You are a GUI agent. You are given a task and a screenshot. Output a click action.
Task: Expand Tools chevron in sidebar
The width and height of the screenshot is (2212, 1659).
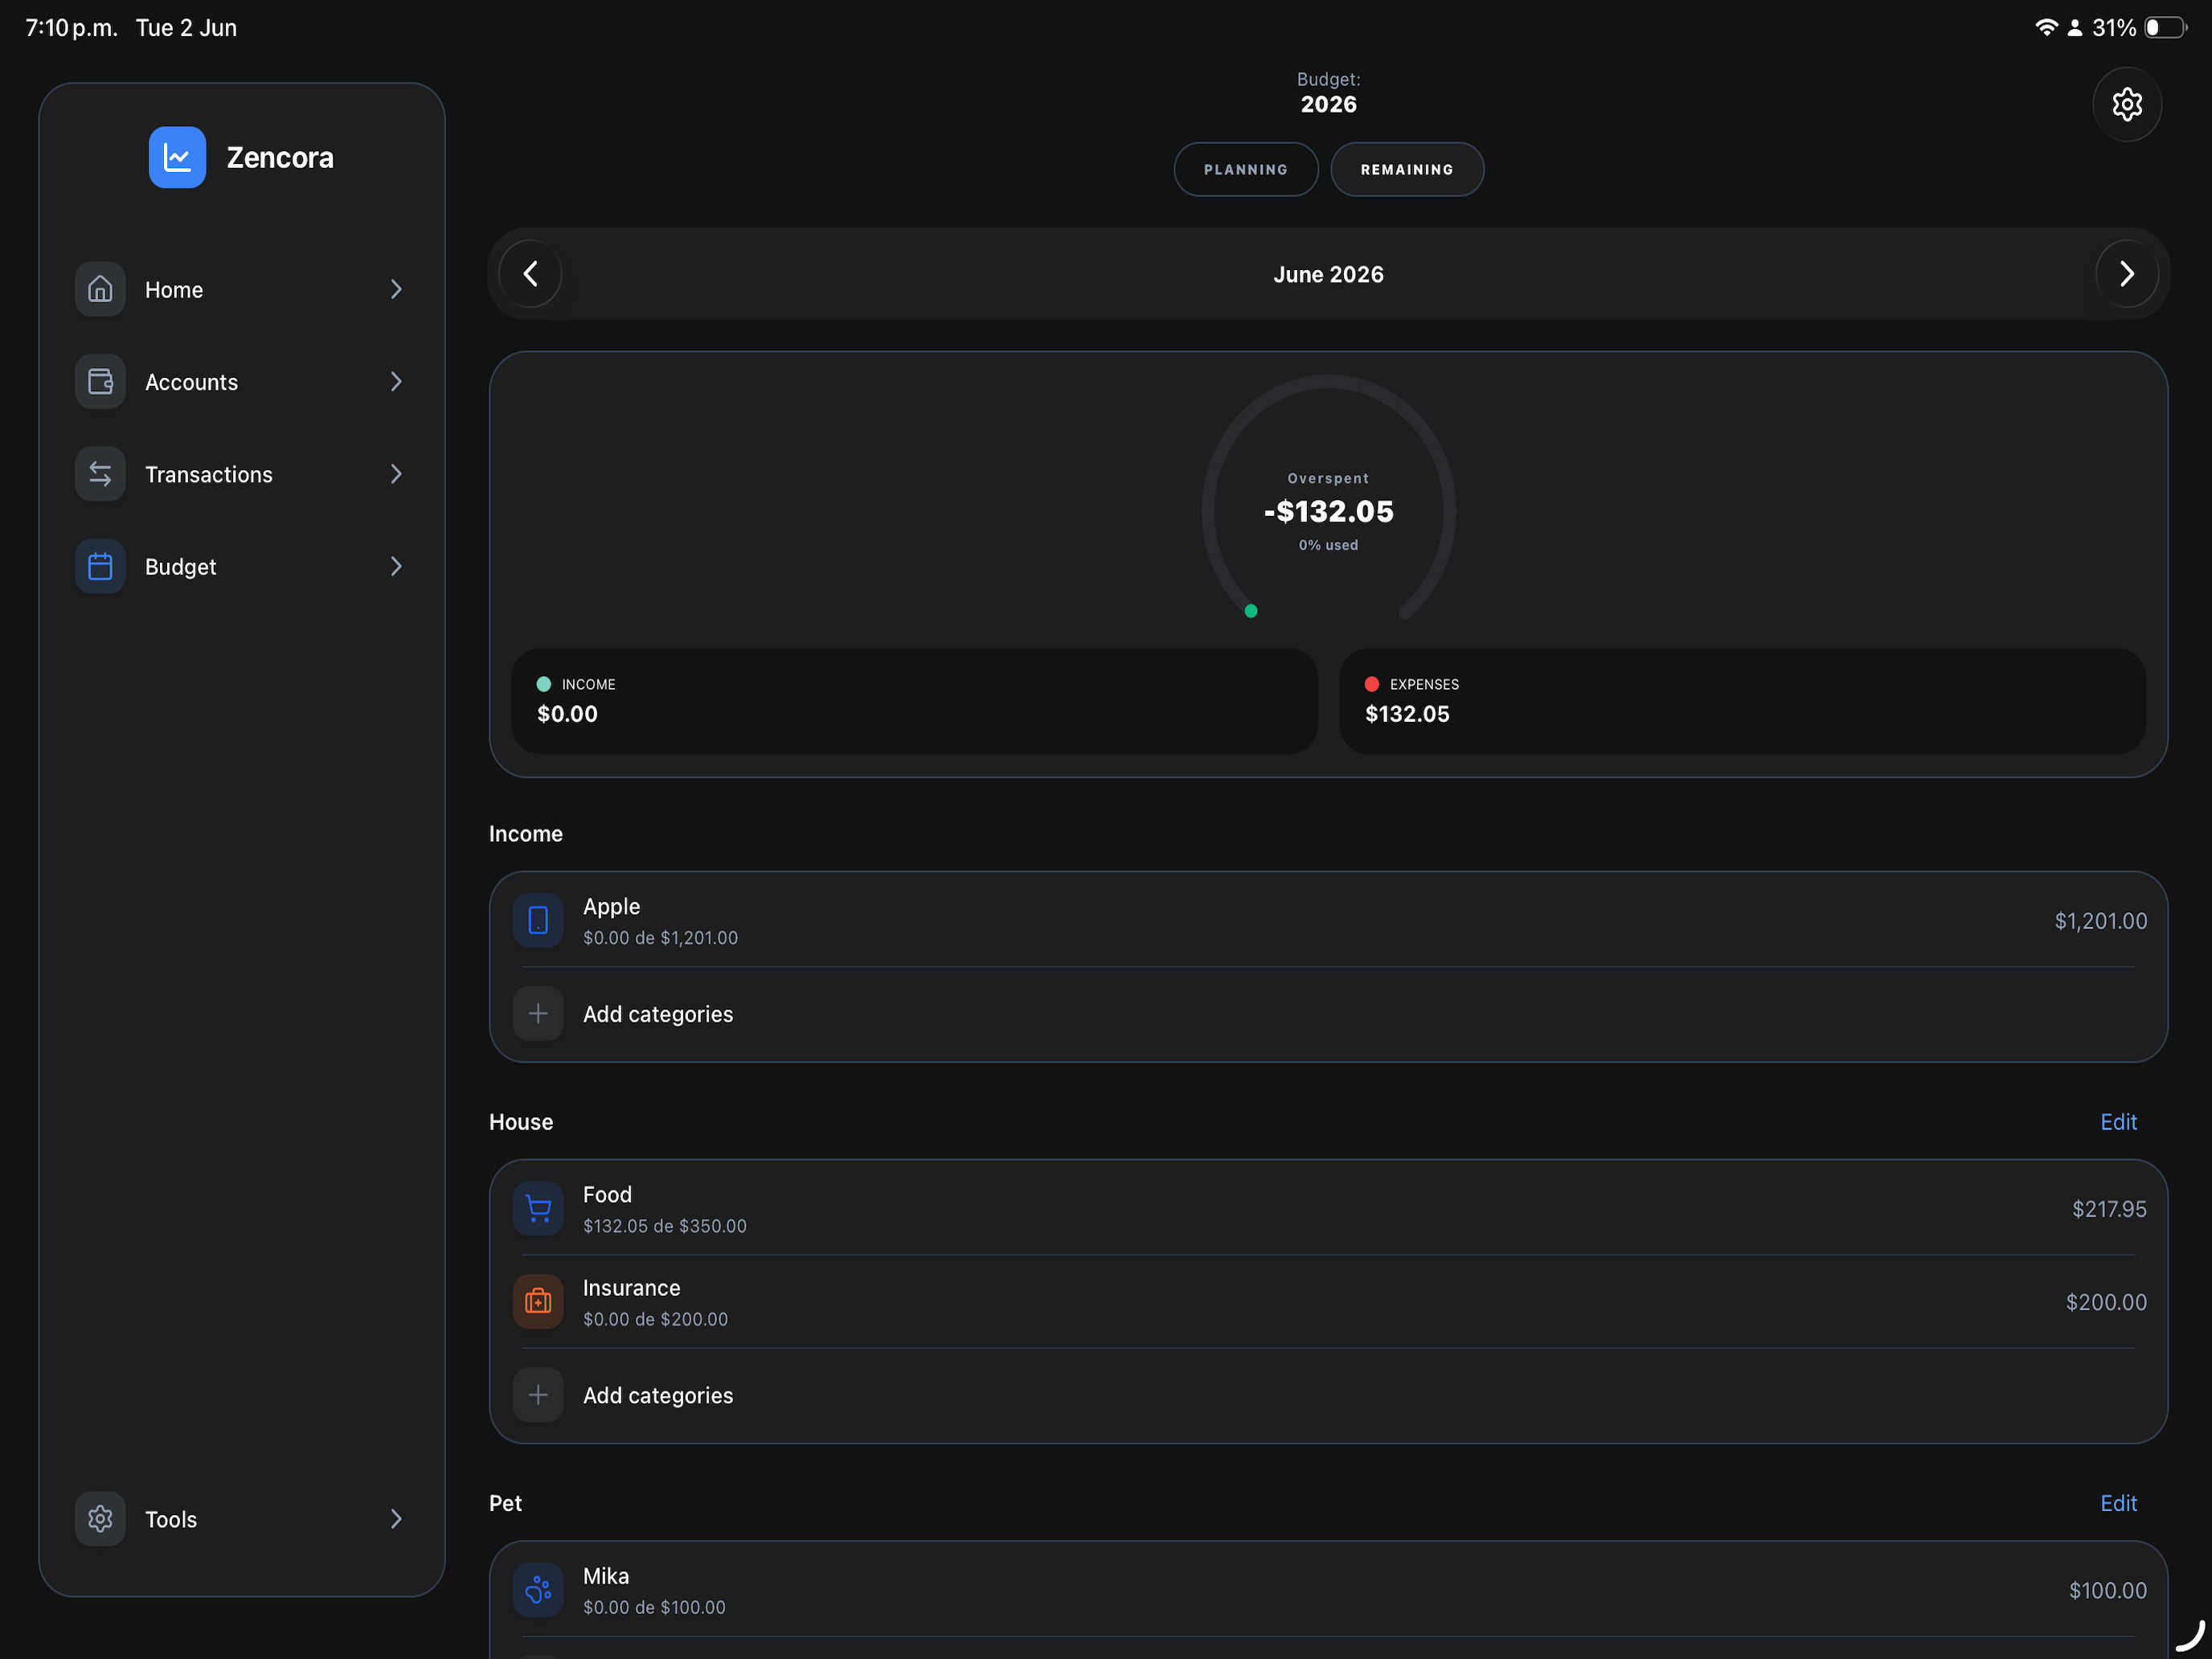[x=396, y=1519]
